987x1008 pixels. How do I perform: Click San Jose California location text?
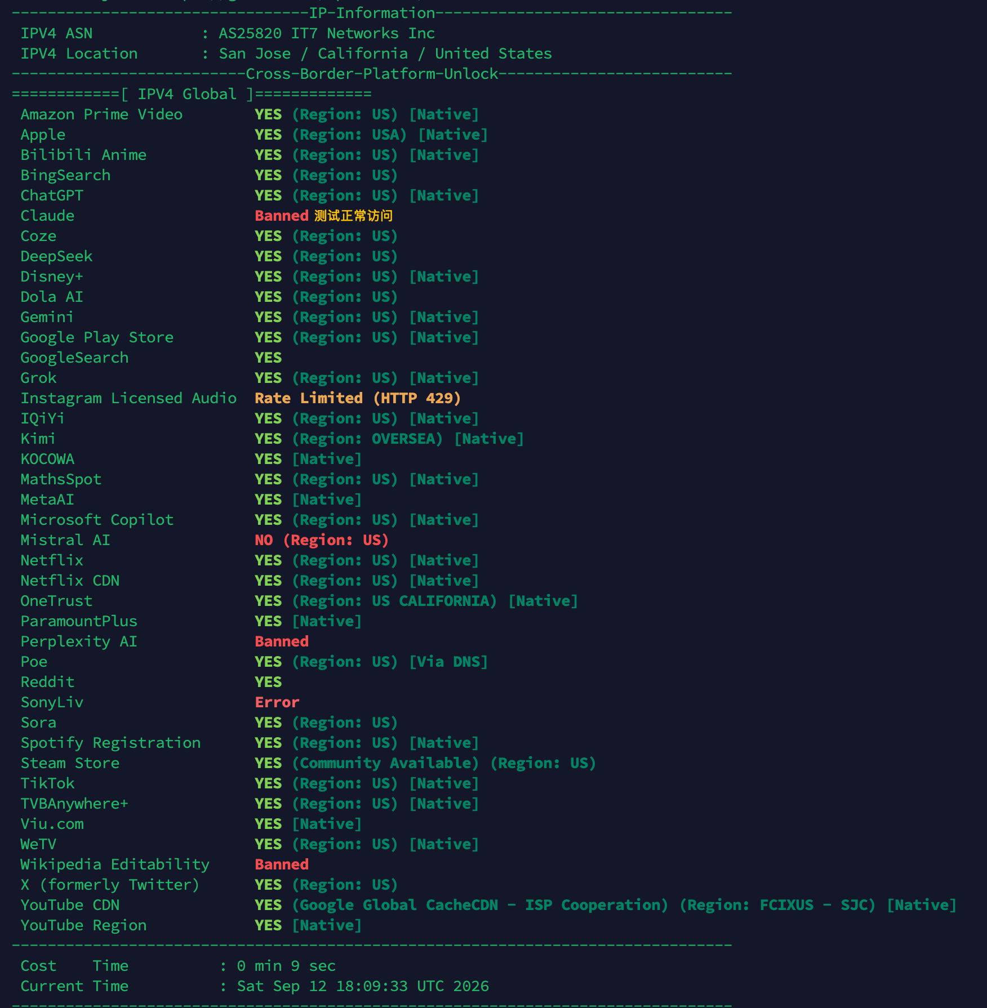(x=385, y=53)
